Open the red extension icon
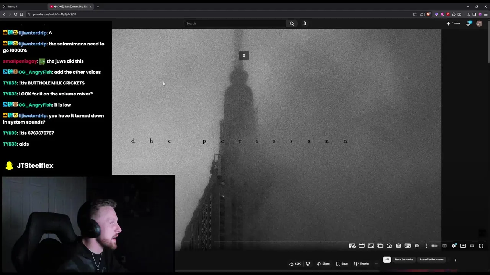 (x=448, y=14)
